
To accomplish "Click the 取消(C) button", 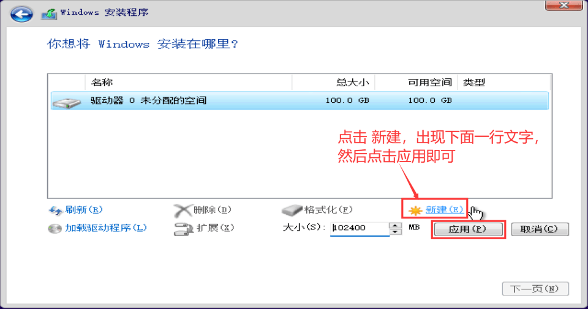I will (540, 229).
